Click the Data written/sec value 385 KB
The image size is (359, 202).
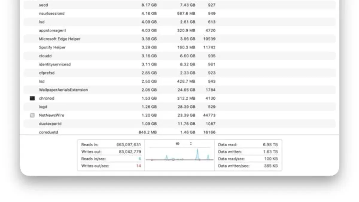click(271, 166)
